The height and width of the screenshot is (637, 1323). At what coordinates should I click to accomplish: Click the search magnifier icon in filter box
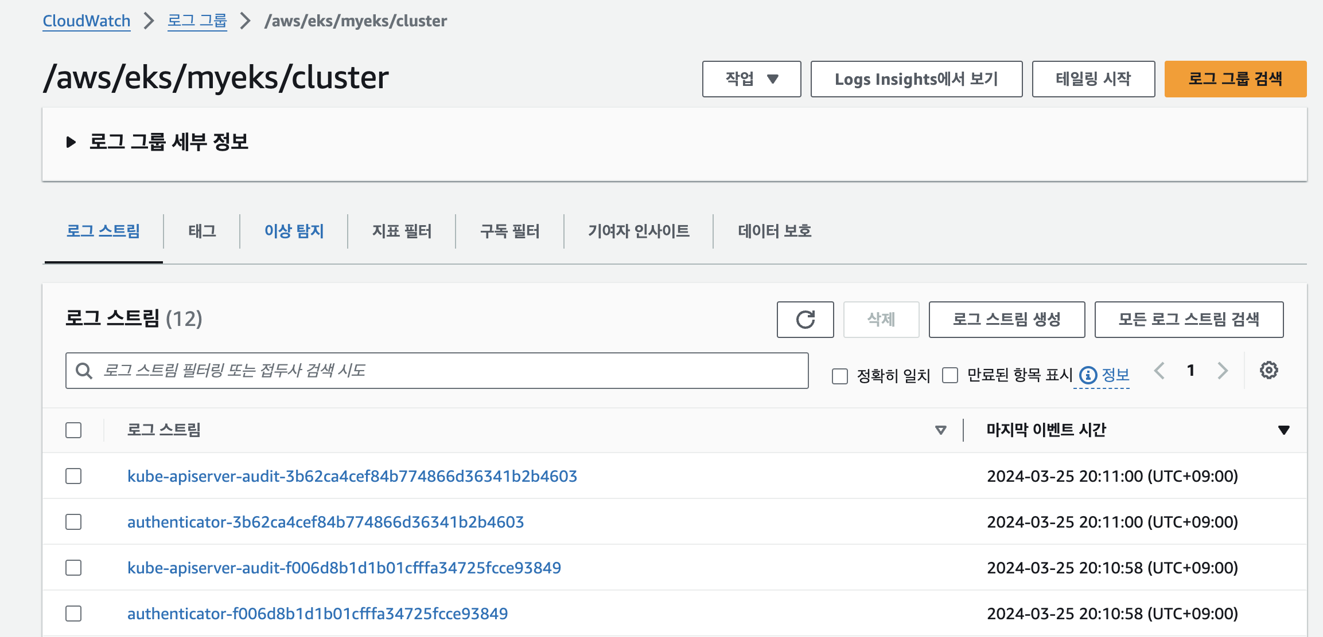click(x=84, y=371)
